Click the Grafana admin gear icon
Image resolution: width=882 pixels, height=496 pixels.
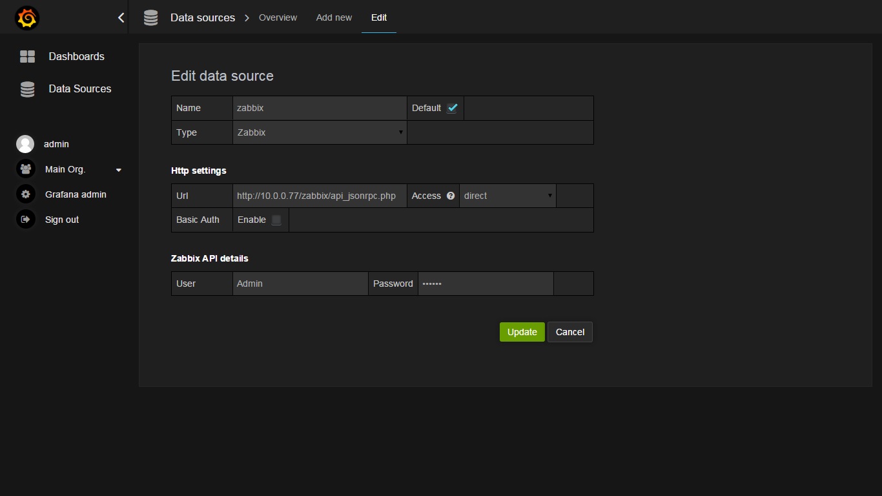[x=25, y=194]
